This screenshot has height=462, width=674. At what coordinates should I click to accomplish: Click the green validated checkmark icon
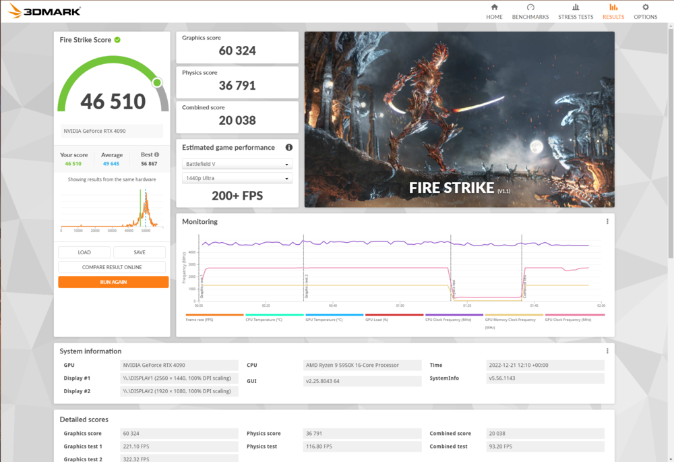click(117, 40)
